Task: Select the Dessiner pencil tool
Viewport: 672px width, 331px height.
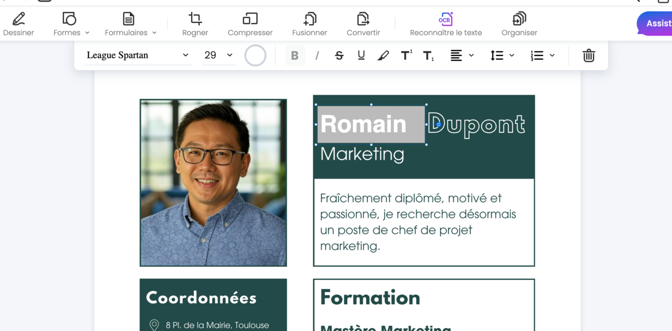Action: pyautogui.click(x=18, y=24)
